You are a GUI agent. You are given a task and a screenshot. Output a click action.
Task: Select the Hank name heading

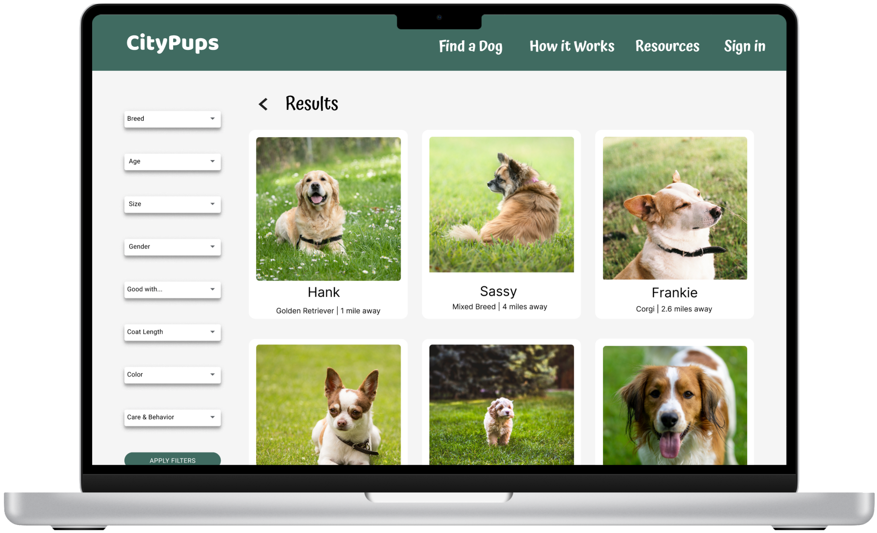[x=324, y=292]
